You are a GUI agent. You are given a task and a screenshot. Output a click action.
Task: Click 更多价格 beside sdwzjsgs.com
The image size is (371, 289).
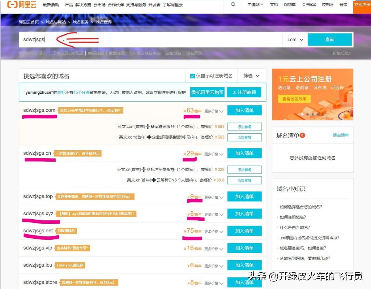pos(212,110)
